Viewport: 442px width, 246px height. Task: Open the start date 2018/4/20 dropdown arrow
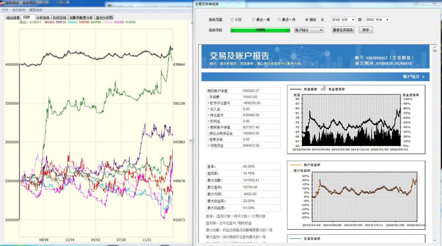tap(353, 20)
